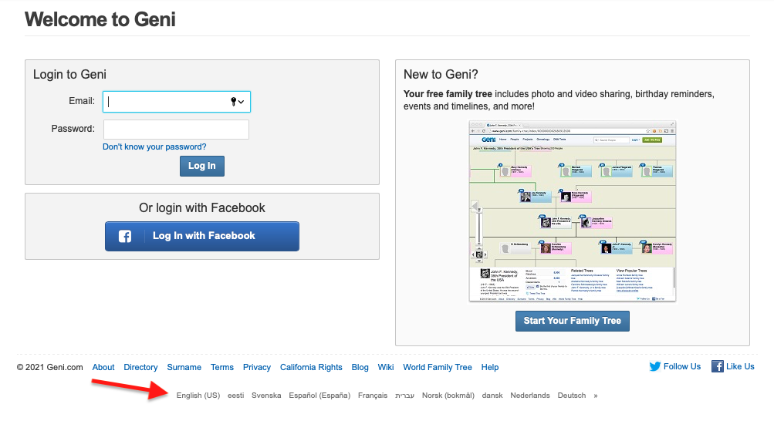774x421 pixels.
Task: Go to Directory footer link
Action: 140,368
